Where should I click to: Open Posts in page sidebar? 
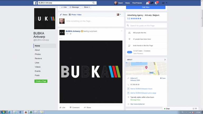tap(37, 75)
